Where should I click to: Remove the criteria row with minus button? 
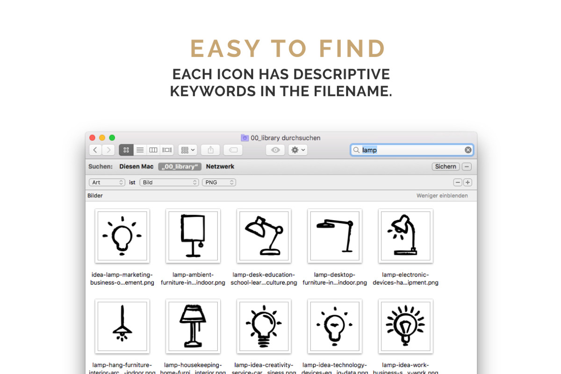[458, 182]
